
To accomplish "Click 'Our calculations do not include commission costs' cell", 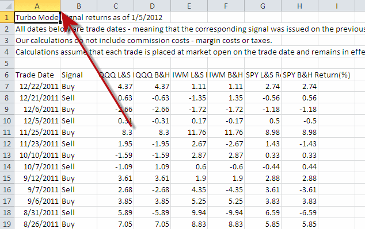I will tap(37, 40).
